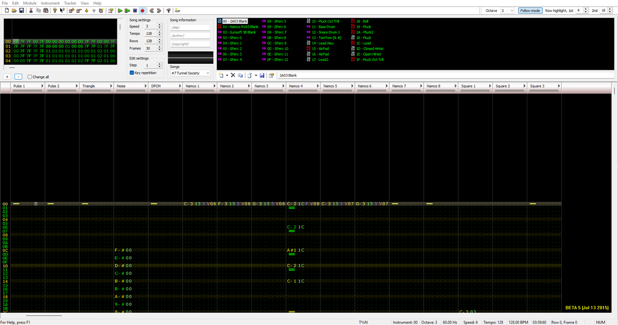Screen dimensions: 618x325
Task: Open the Songs dropdown showing Tunnel Society
Action: (191, 73)
